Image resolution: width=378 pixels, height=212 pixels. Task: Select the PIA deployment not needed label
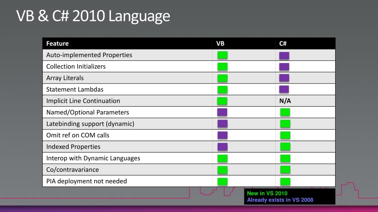pos(86,181)
